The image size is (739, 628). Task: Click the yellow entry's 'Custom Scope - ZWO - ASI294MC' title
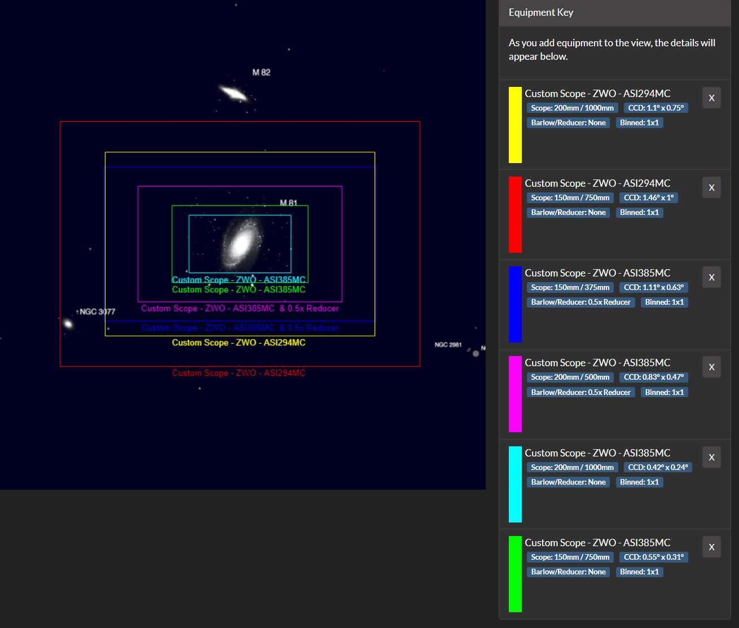(597, 94)
